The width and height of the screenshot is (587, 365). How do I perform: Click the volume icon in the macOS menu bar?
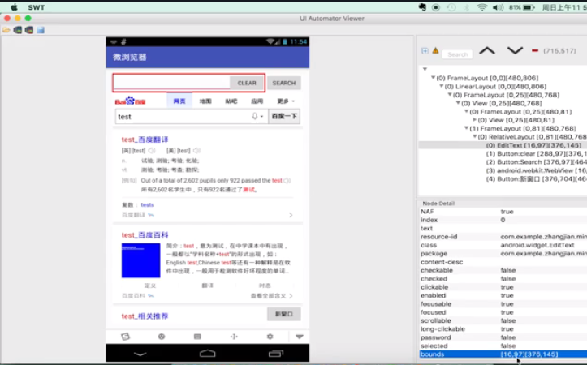click(x=498, y=7)
